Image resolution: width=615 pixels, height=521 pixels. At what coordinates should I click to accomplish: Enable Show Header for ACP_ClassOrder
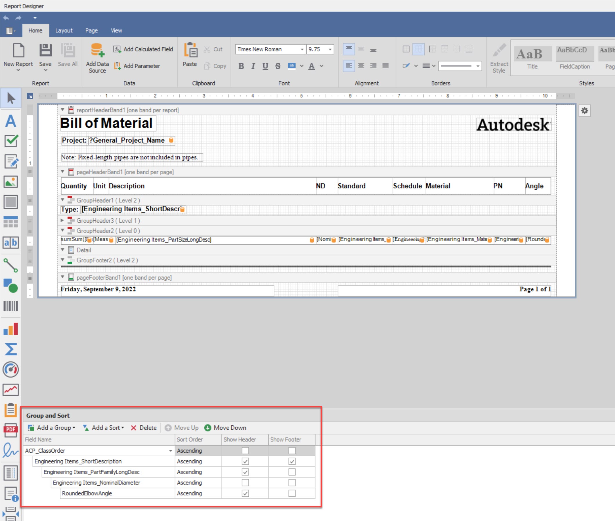[245, 451]
